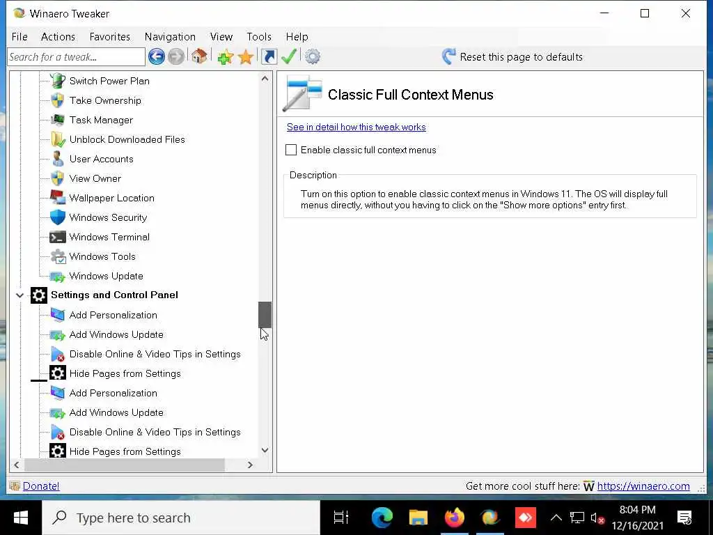Screen dimensions: 713x535
Task: Click the Search for a tweak field
Action: tap(76, 57)
